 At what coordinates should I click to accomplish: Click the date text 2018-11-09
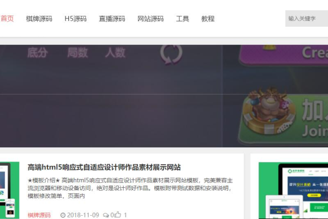pyautogui.click(x=83, y=215)
